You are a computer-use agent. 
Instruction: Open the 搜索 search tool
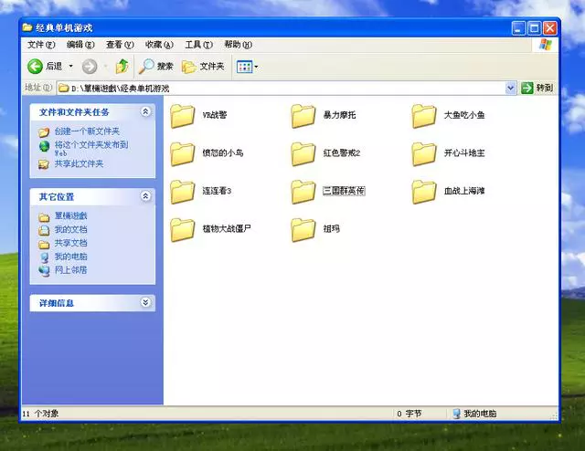tap(155, 67)
